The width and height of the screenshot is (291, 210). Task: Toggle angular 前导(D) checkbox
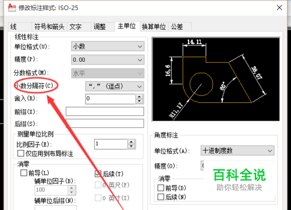[x=161, y=188]
